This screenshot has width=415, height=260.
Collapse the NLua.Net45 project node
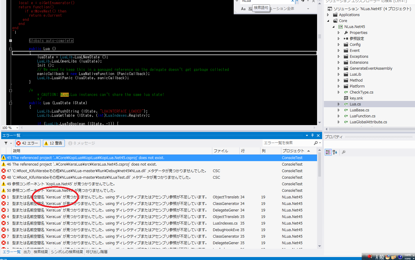pos(333,27)
